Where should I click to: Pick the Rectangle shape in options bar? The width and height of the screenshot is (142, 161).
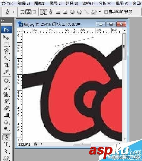tap(58, 12)
